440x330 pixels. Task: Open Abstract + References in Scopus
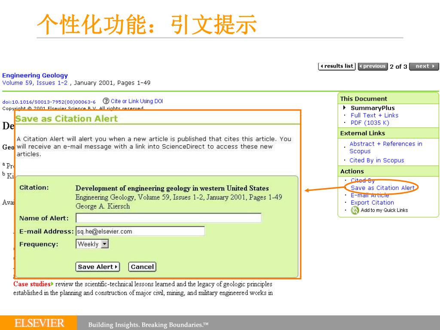coord(385,147)
